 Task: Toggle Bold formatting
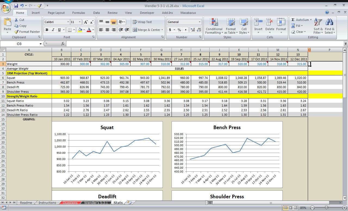click(47, 30)
